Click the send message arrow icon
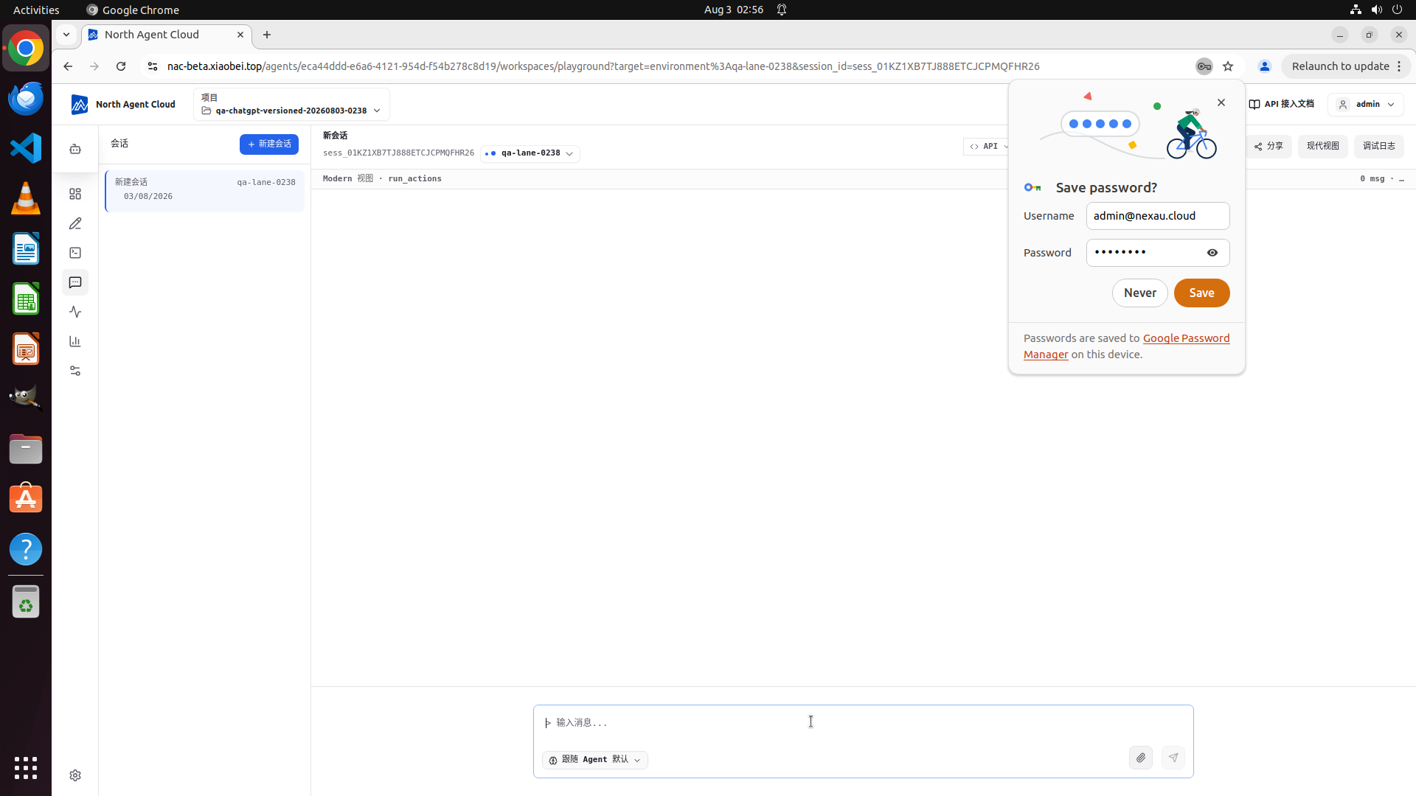The image size is (1416, 796). pyautogui.click(x=1173, y=758)
